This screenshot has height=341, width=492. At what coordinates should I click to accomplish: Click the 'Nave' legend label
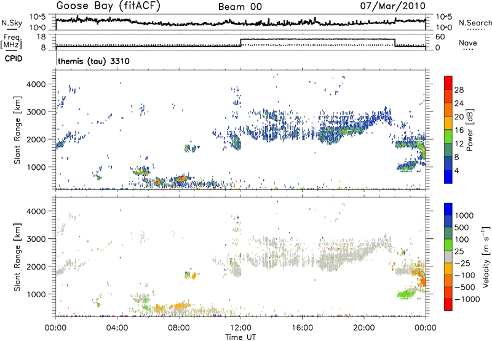coord(468,42)
